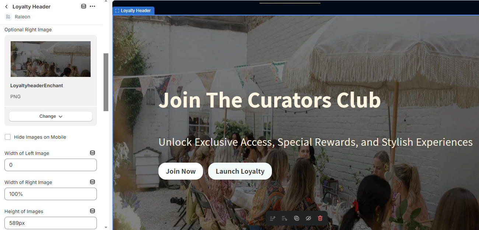
Task: Duplicate the section from floating toolbar
Action: [x=297, y=218]
